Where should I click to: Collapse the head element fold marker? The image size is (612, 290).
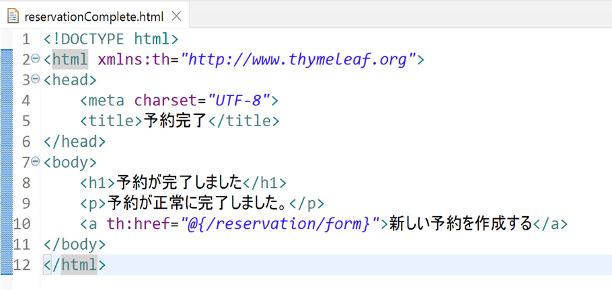click(x=36, y=79)
